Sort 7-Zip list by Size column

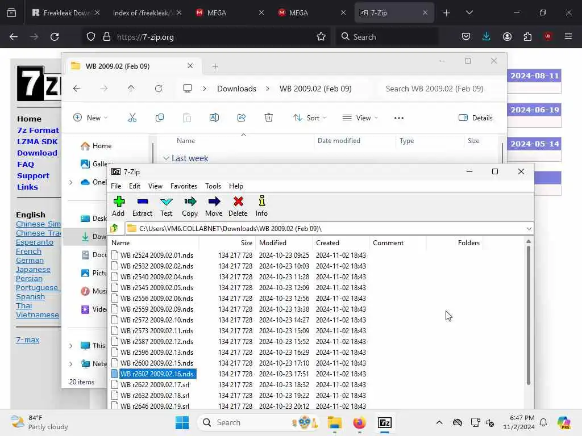[x=227, y=243]
